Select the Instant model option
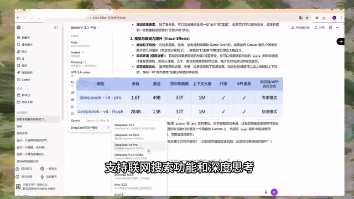 point(90,54)
